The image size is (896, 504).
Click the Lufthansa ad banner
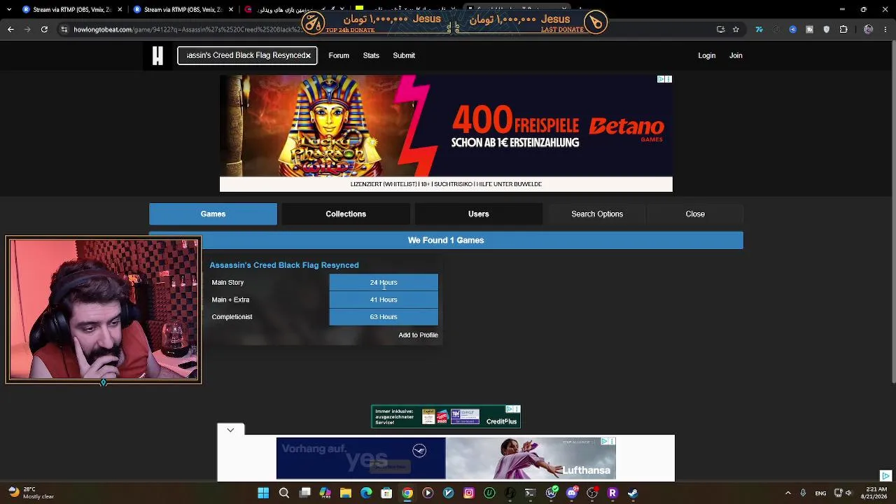point(446,458)
